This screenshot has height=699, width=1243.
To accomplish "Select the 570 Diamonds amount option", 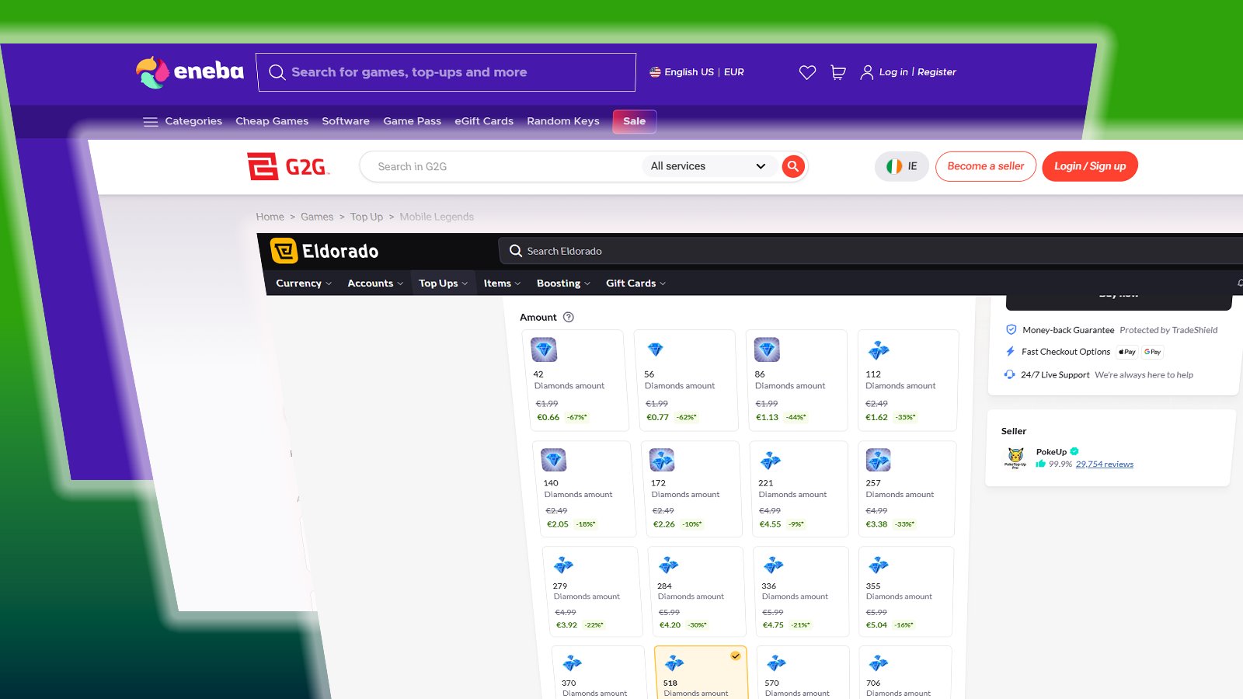I will click(803, 673).
